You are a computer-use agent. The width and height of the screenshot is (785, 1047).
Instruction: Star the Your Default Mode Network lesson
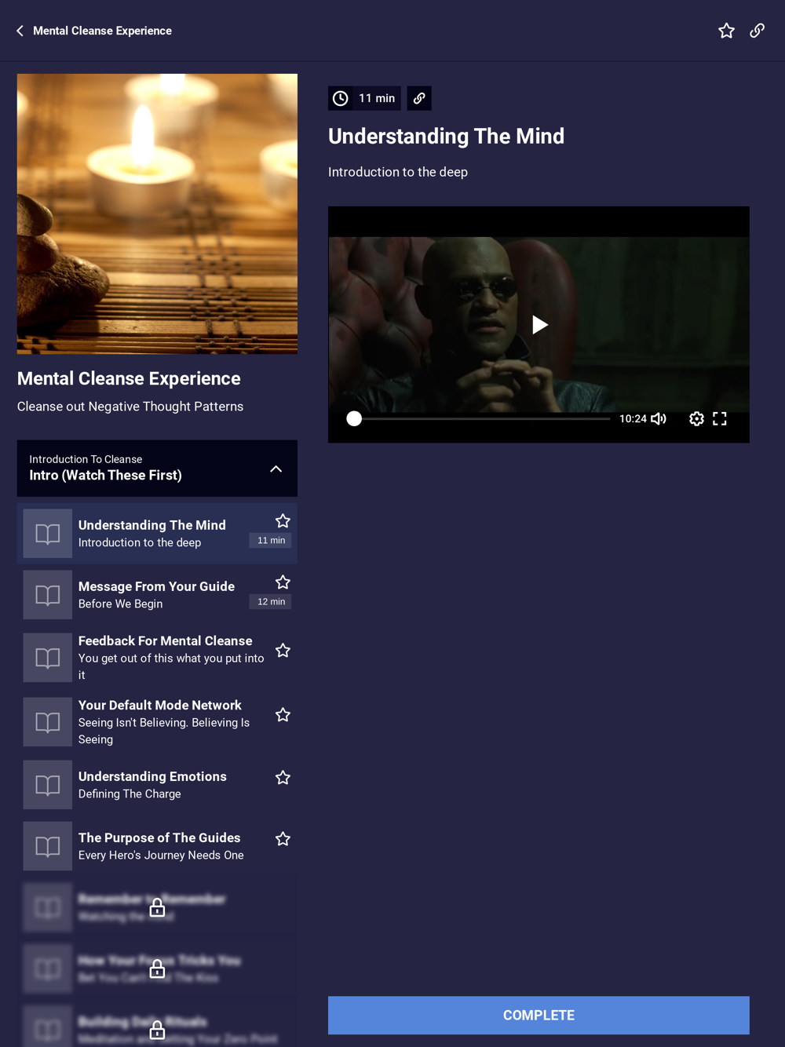point(283,715)
